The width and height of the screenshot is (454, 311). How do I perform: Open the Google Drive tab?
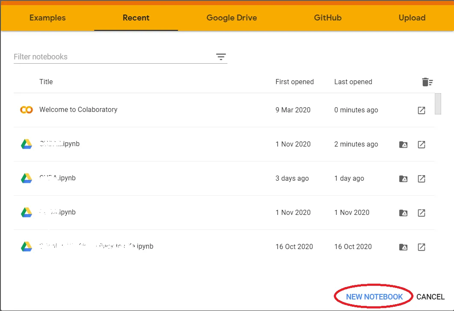[232, 18]
